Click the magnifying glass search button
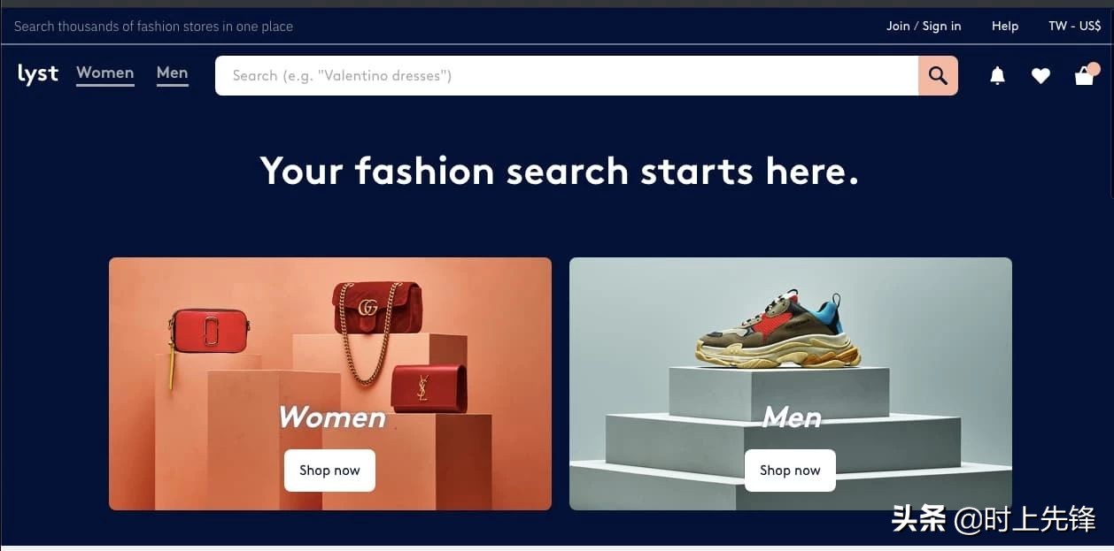 (x=938, y=76)
